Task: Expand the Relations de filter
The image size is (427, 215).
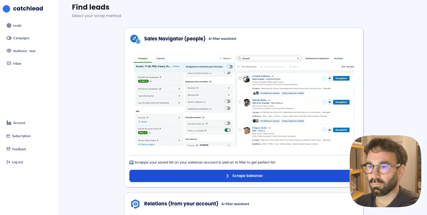Action: coord(229,95)
